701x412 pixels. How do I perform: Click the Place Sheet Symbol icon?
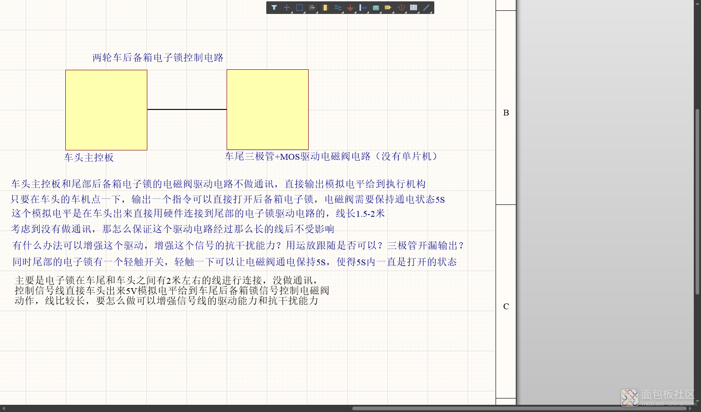(375, 7)
